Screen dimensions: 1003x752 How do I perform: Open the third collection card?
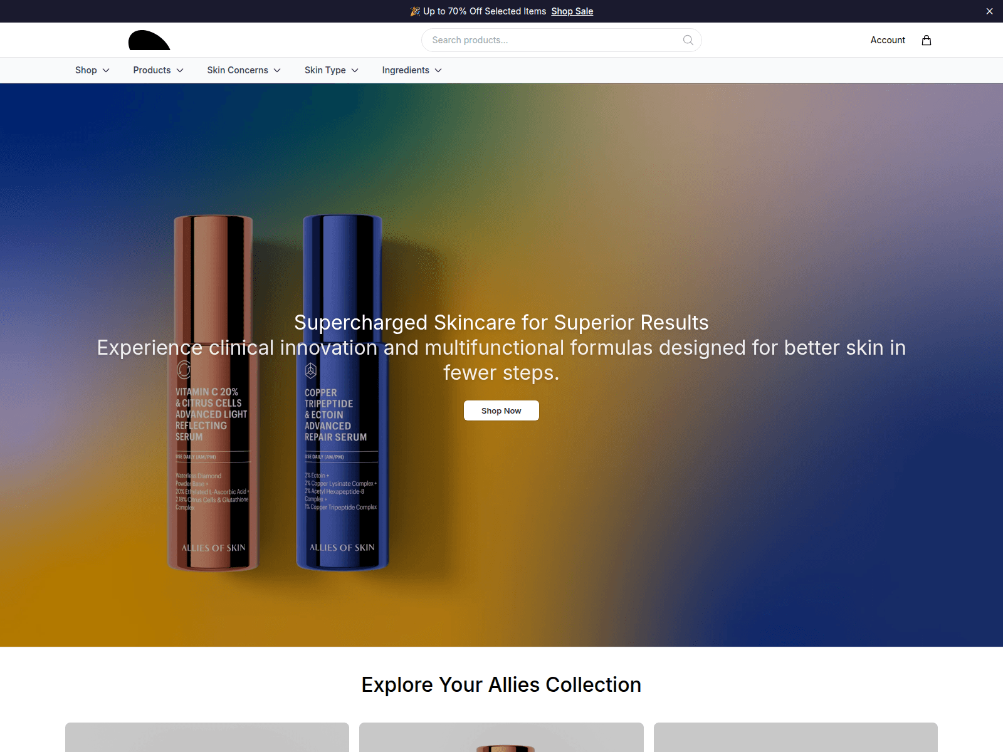pyautogui.click(x=796, y=737)
